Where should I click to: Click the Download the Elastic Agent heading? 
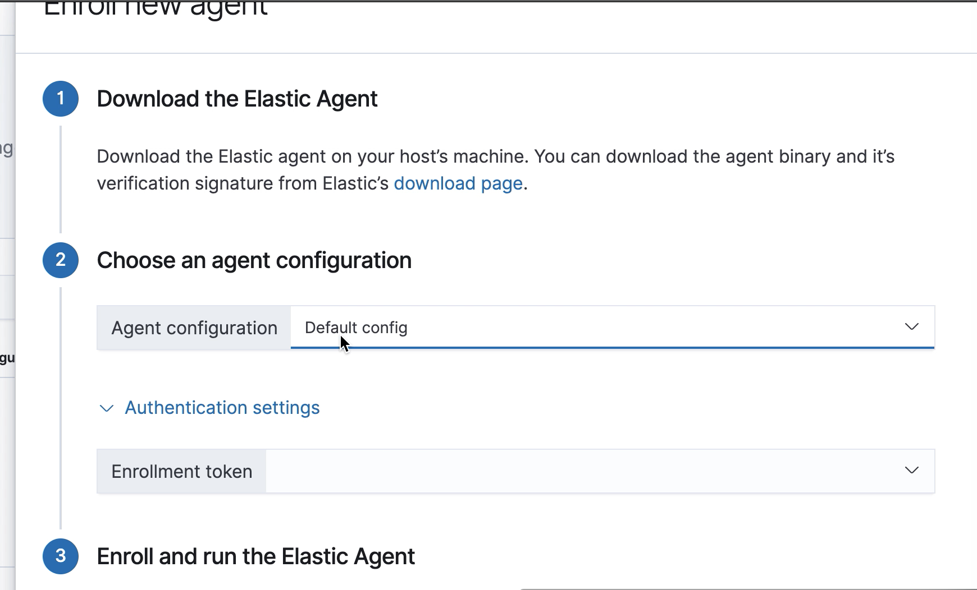click(237, 99)
